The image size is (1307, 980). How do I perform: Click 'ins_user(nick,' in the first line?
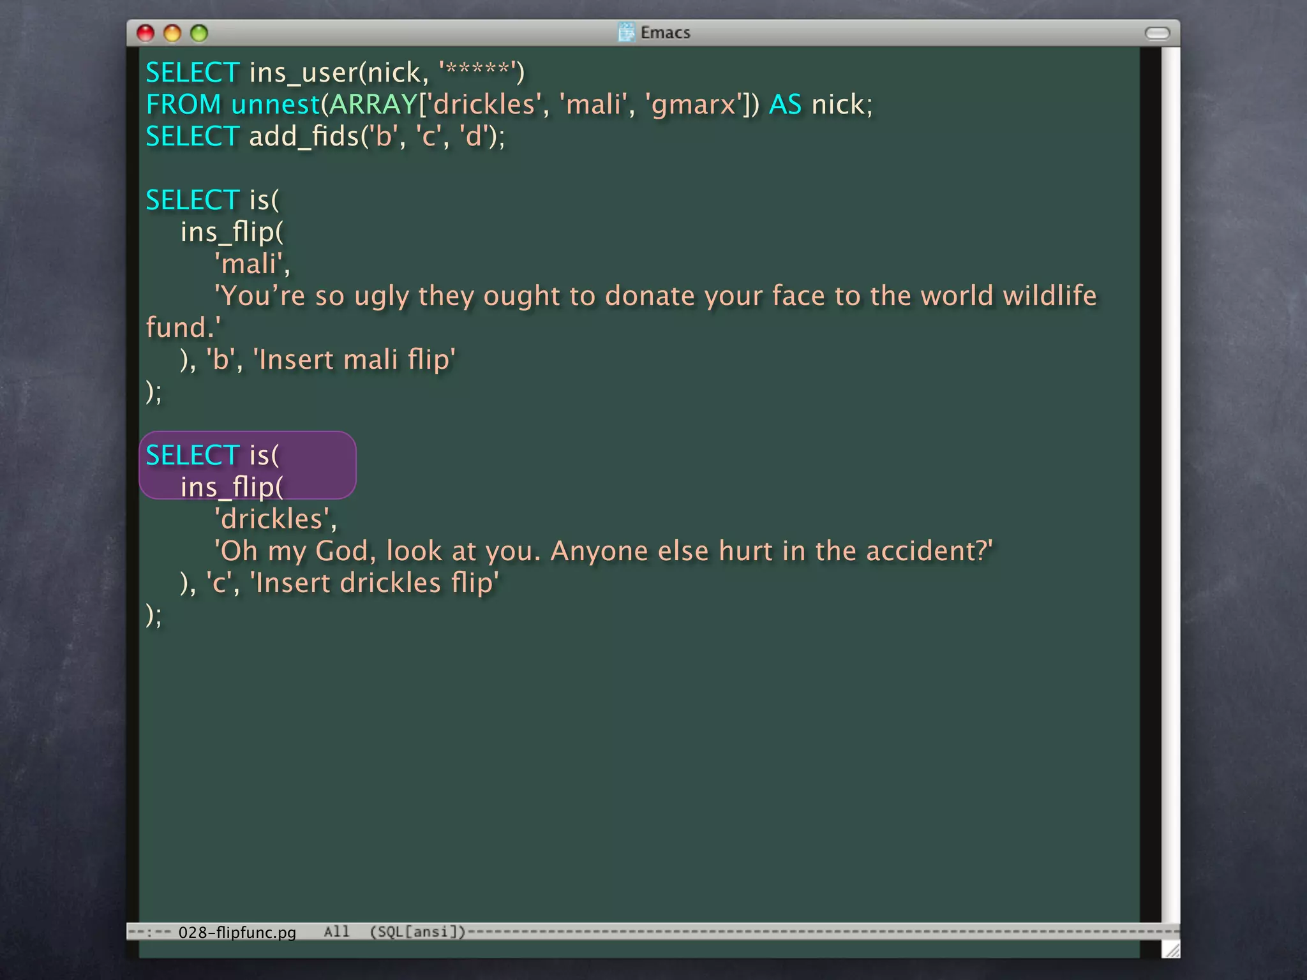point(340,73)
